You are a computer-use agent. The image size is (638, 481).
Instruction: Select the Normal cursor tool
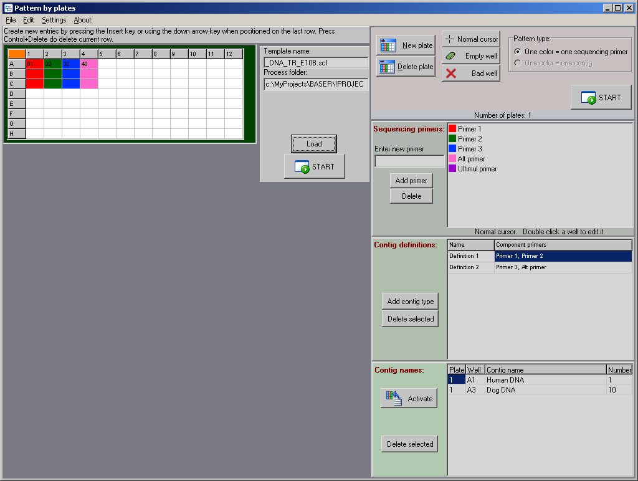click(470, 39)
